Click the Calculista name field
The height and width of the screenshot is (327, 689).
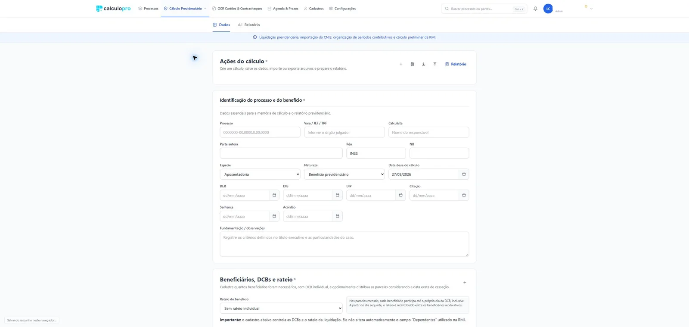[x=429, y=132]
